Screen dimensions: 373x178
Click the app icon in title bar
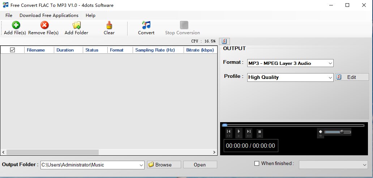pyautogui.click(x=5, y=5)
